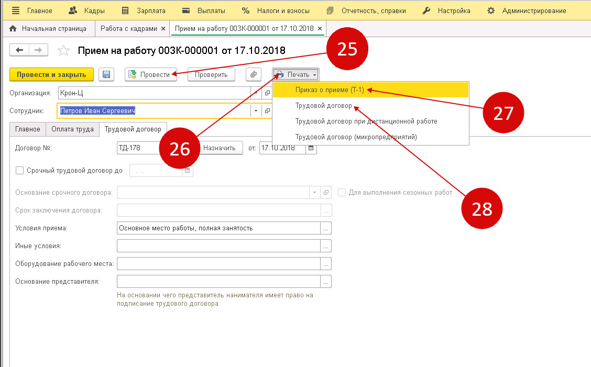Select Приказ о приеме (Т-1) print option
The height and width of the screenshot is (367, 591).
[x=329, y=90]
